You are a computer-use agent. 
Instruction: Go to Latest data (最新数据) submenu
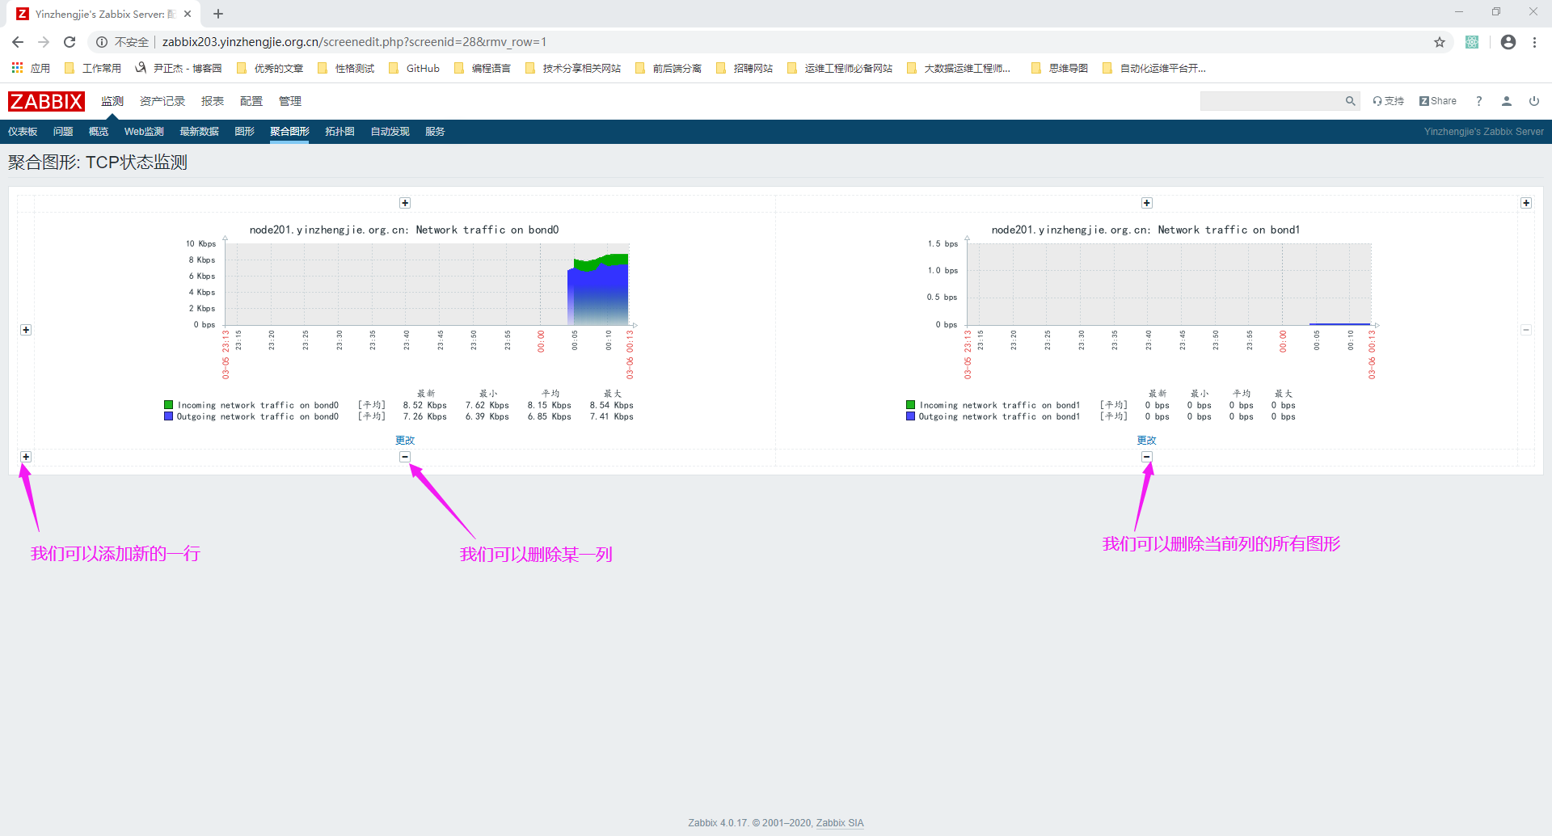(199, 132)
